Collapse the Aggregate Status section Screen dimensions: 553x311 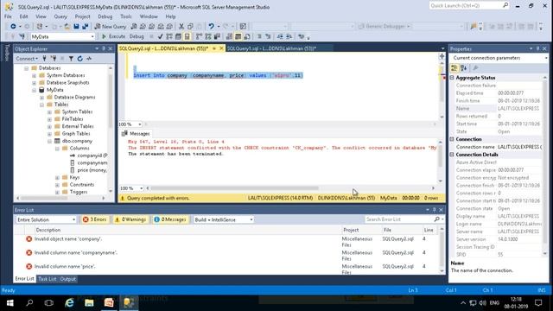[x=452, y=78]
